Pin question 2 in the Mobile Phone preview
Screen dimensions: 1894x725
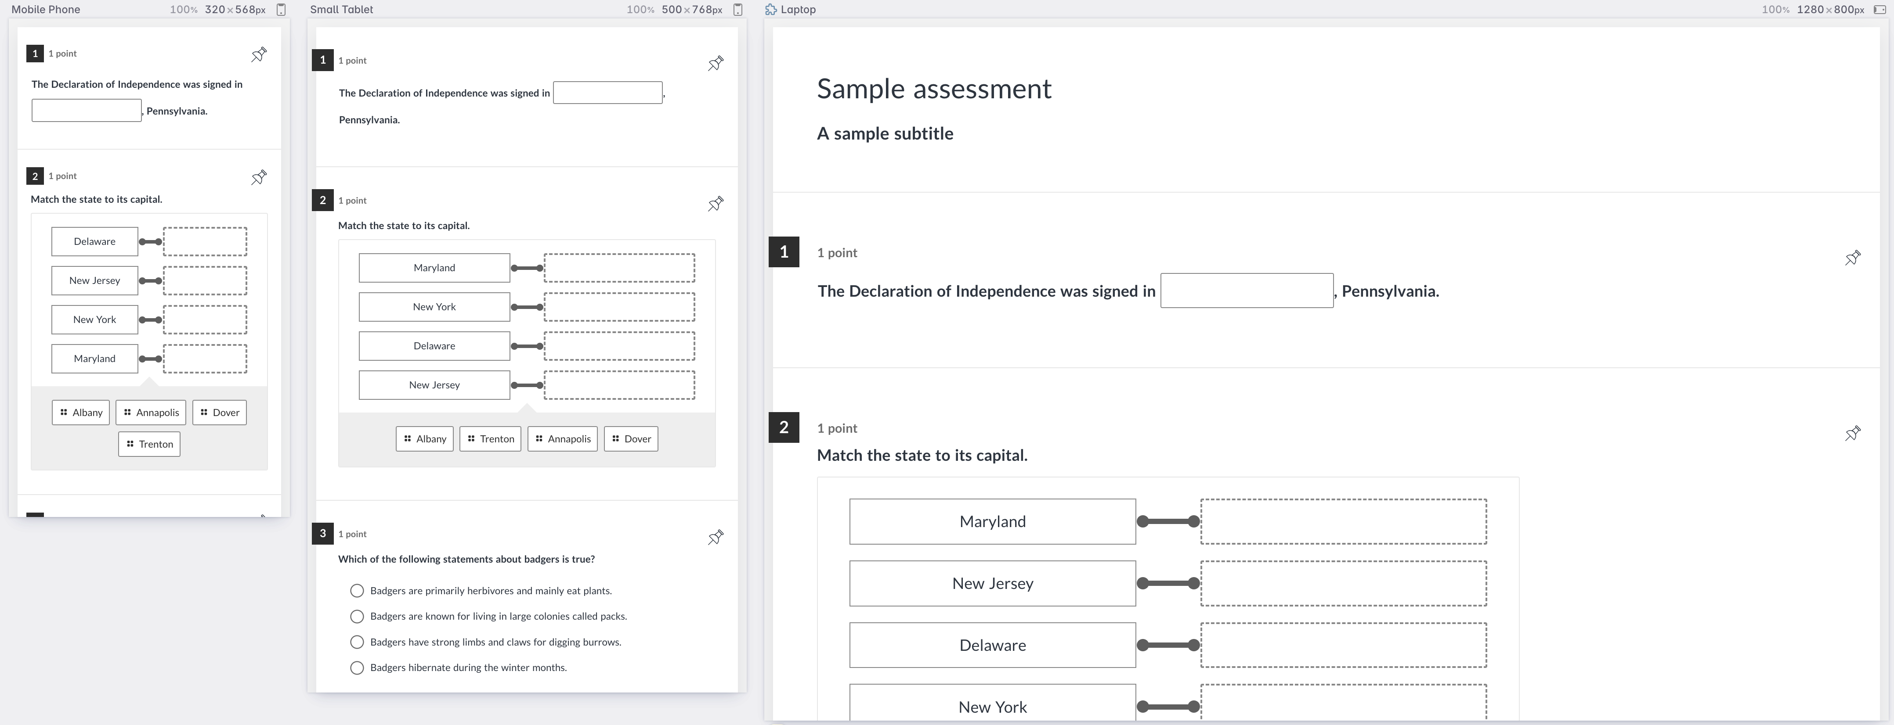point(259,177)
